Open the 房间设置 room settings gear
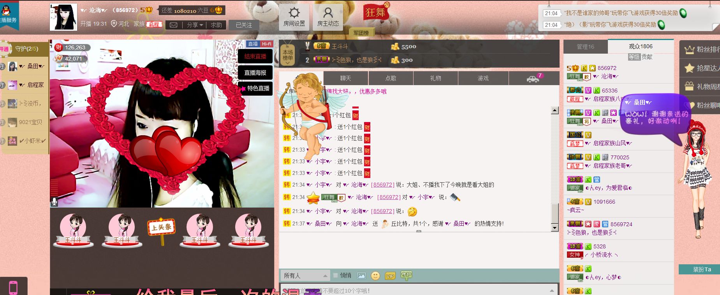 (x=294, y=17)
